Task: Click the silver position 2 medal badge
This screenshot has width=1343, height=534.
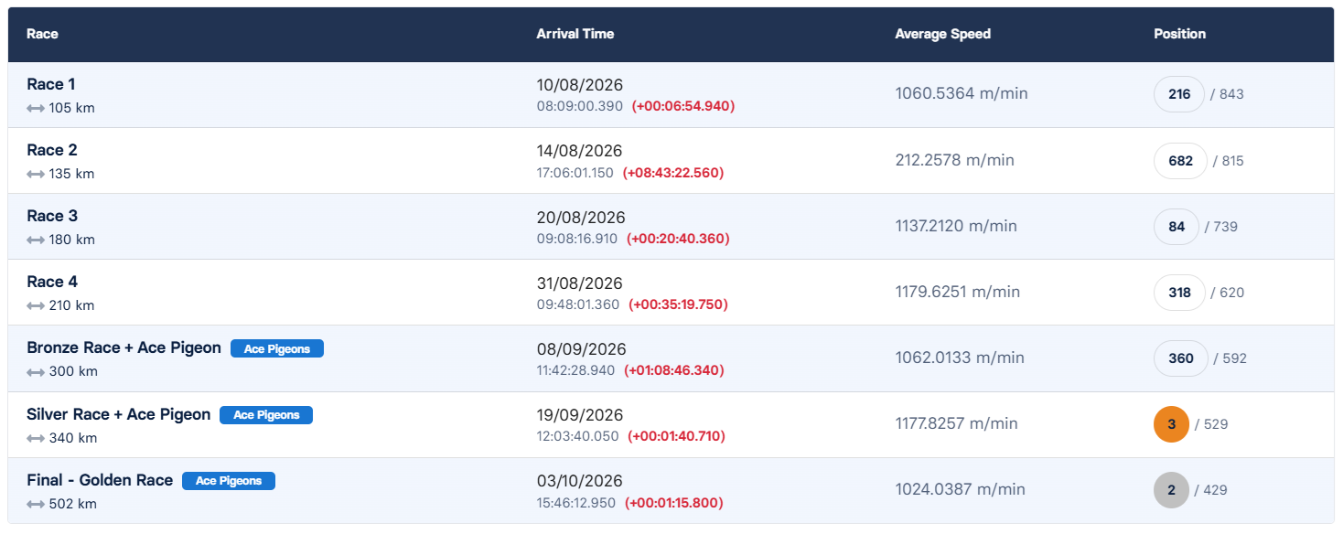Action: click(x=1172, y=490)
